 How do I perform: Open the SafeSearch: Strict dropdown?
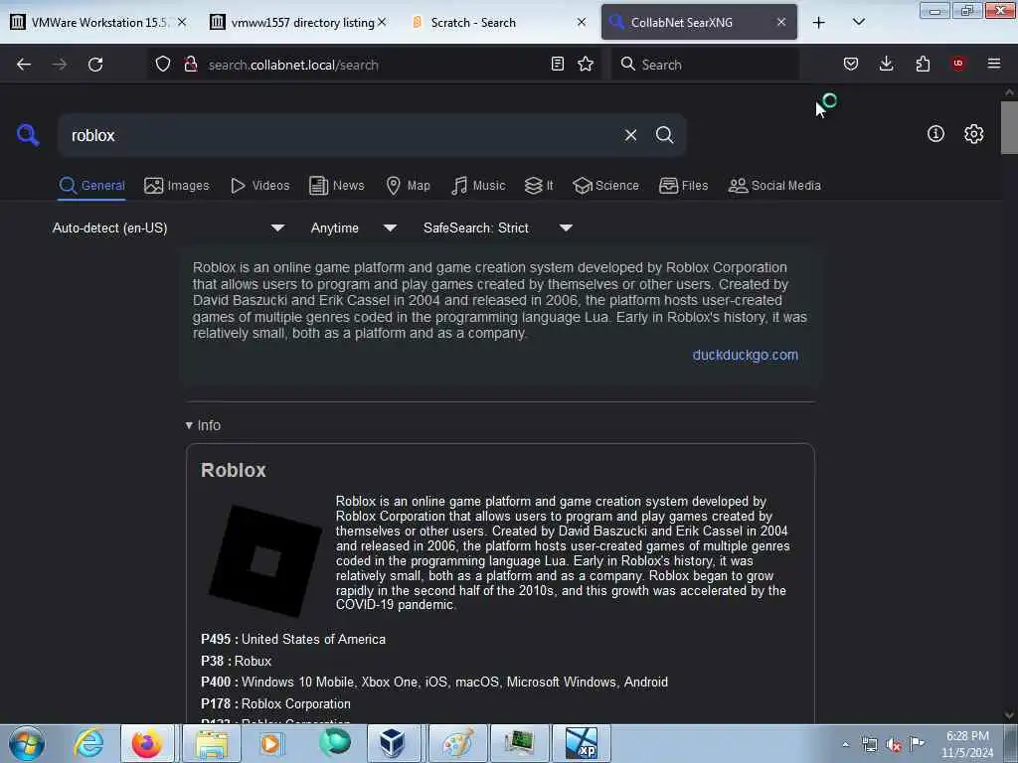click(497, 228)
